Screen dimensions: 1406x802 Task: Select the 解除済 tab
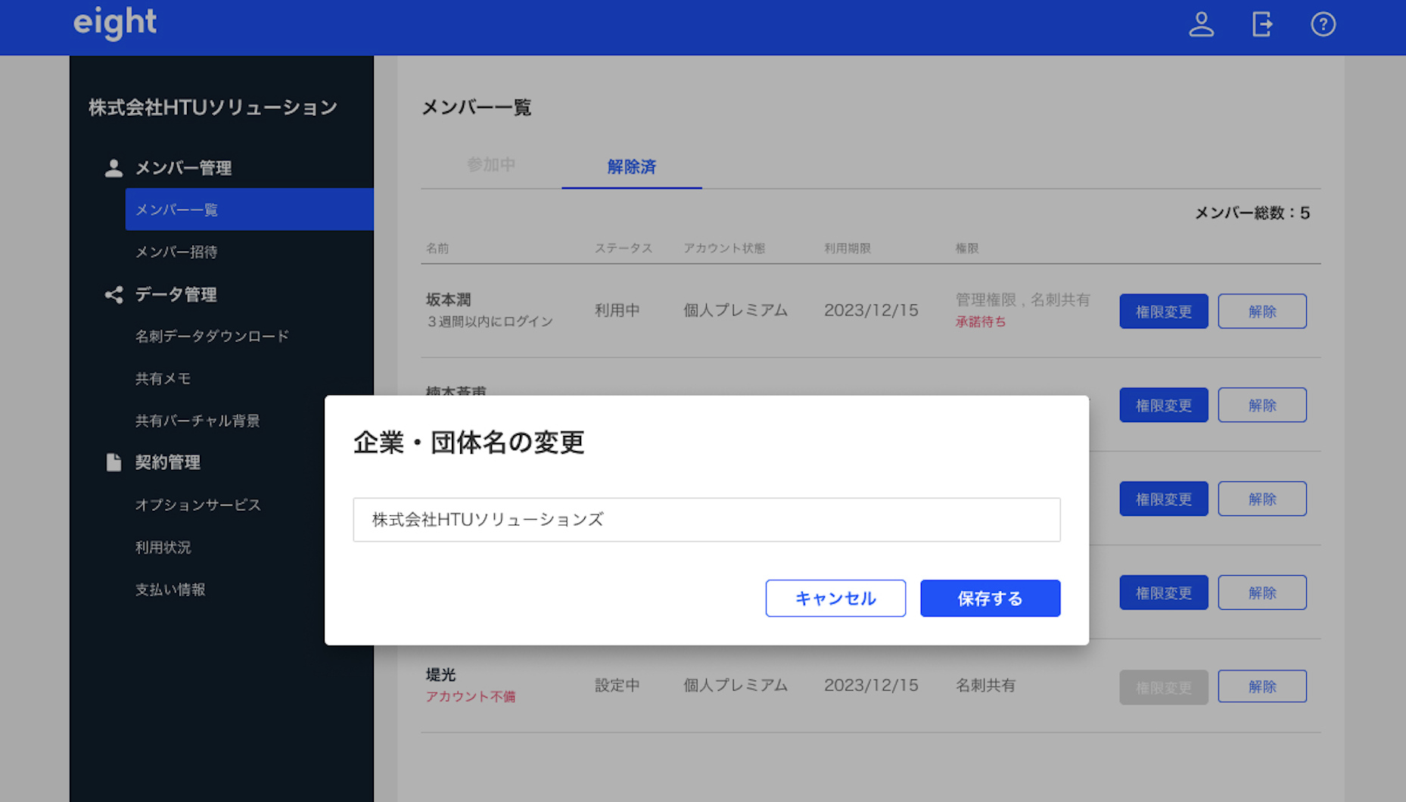tap(631, 166)
